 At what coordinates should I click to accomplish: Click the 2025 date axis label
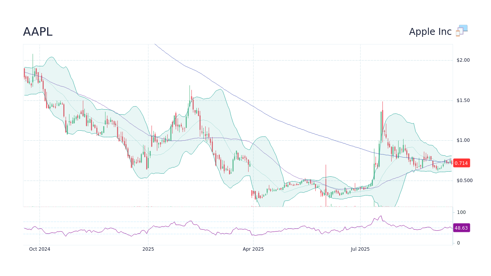tap(148, 249)
